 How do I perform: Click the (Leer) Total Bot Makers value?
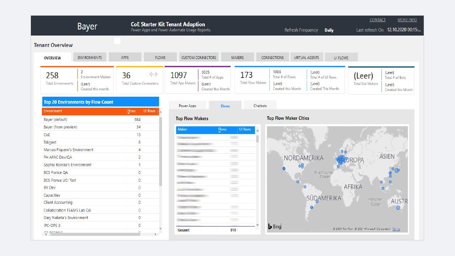(363, 76)
